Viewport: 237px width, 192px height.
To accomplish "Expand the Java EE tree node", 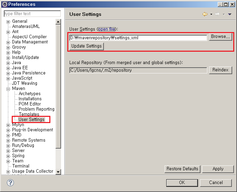I will point(8,68).
